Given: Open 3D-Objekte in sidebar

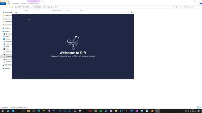Looking at the screenshot, I should tap(8, 34).
